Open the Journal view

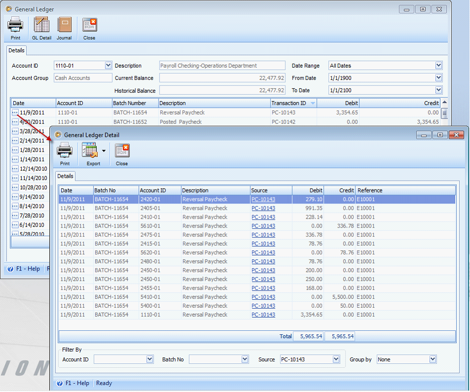click(65, 27)
